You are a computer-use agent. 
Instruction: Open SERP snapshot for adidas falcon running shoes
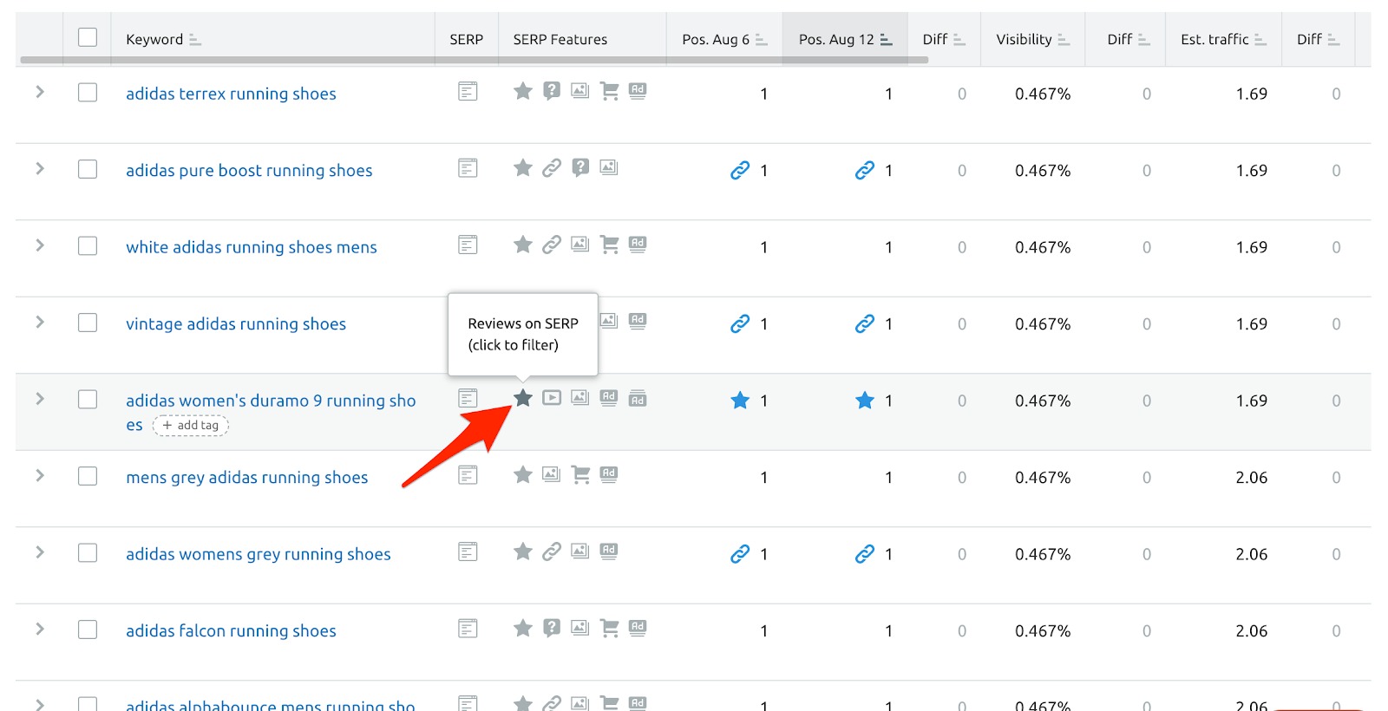pyautogui.click(x=468, y=628)
